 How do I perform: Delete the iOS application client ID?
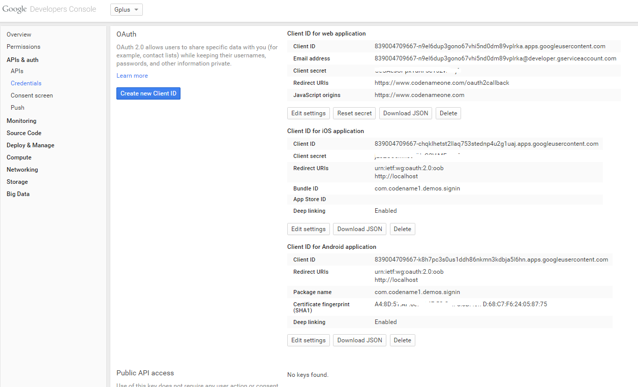click(x=403, y=229)
